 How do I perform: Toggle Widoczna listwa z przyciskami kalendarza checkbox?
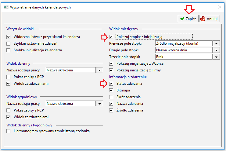coord(8,37)
